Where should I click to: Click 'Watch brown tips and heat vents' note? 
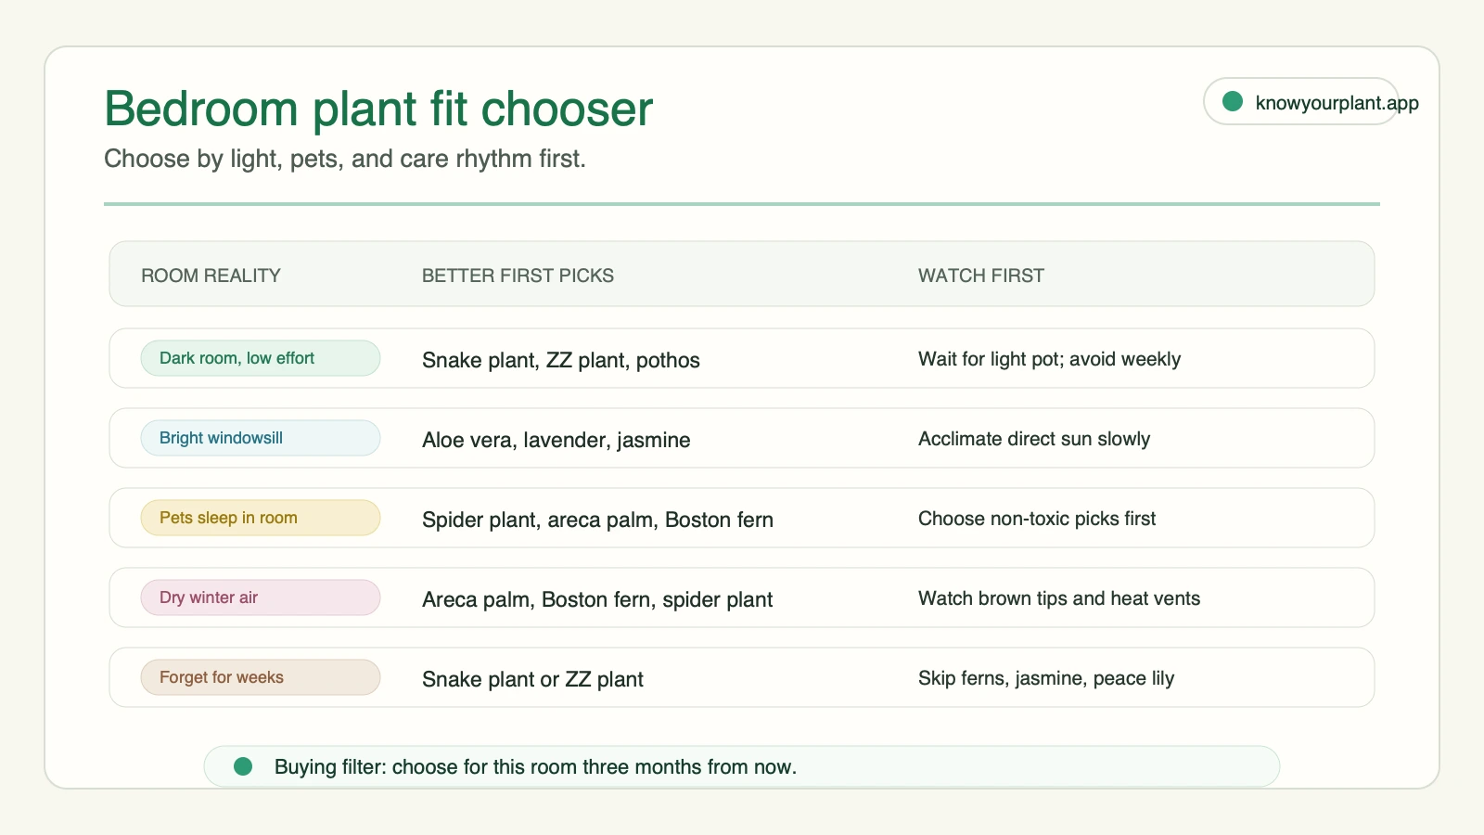point(1059,598)
